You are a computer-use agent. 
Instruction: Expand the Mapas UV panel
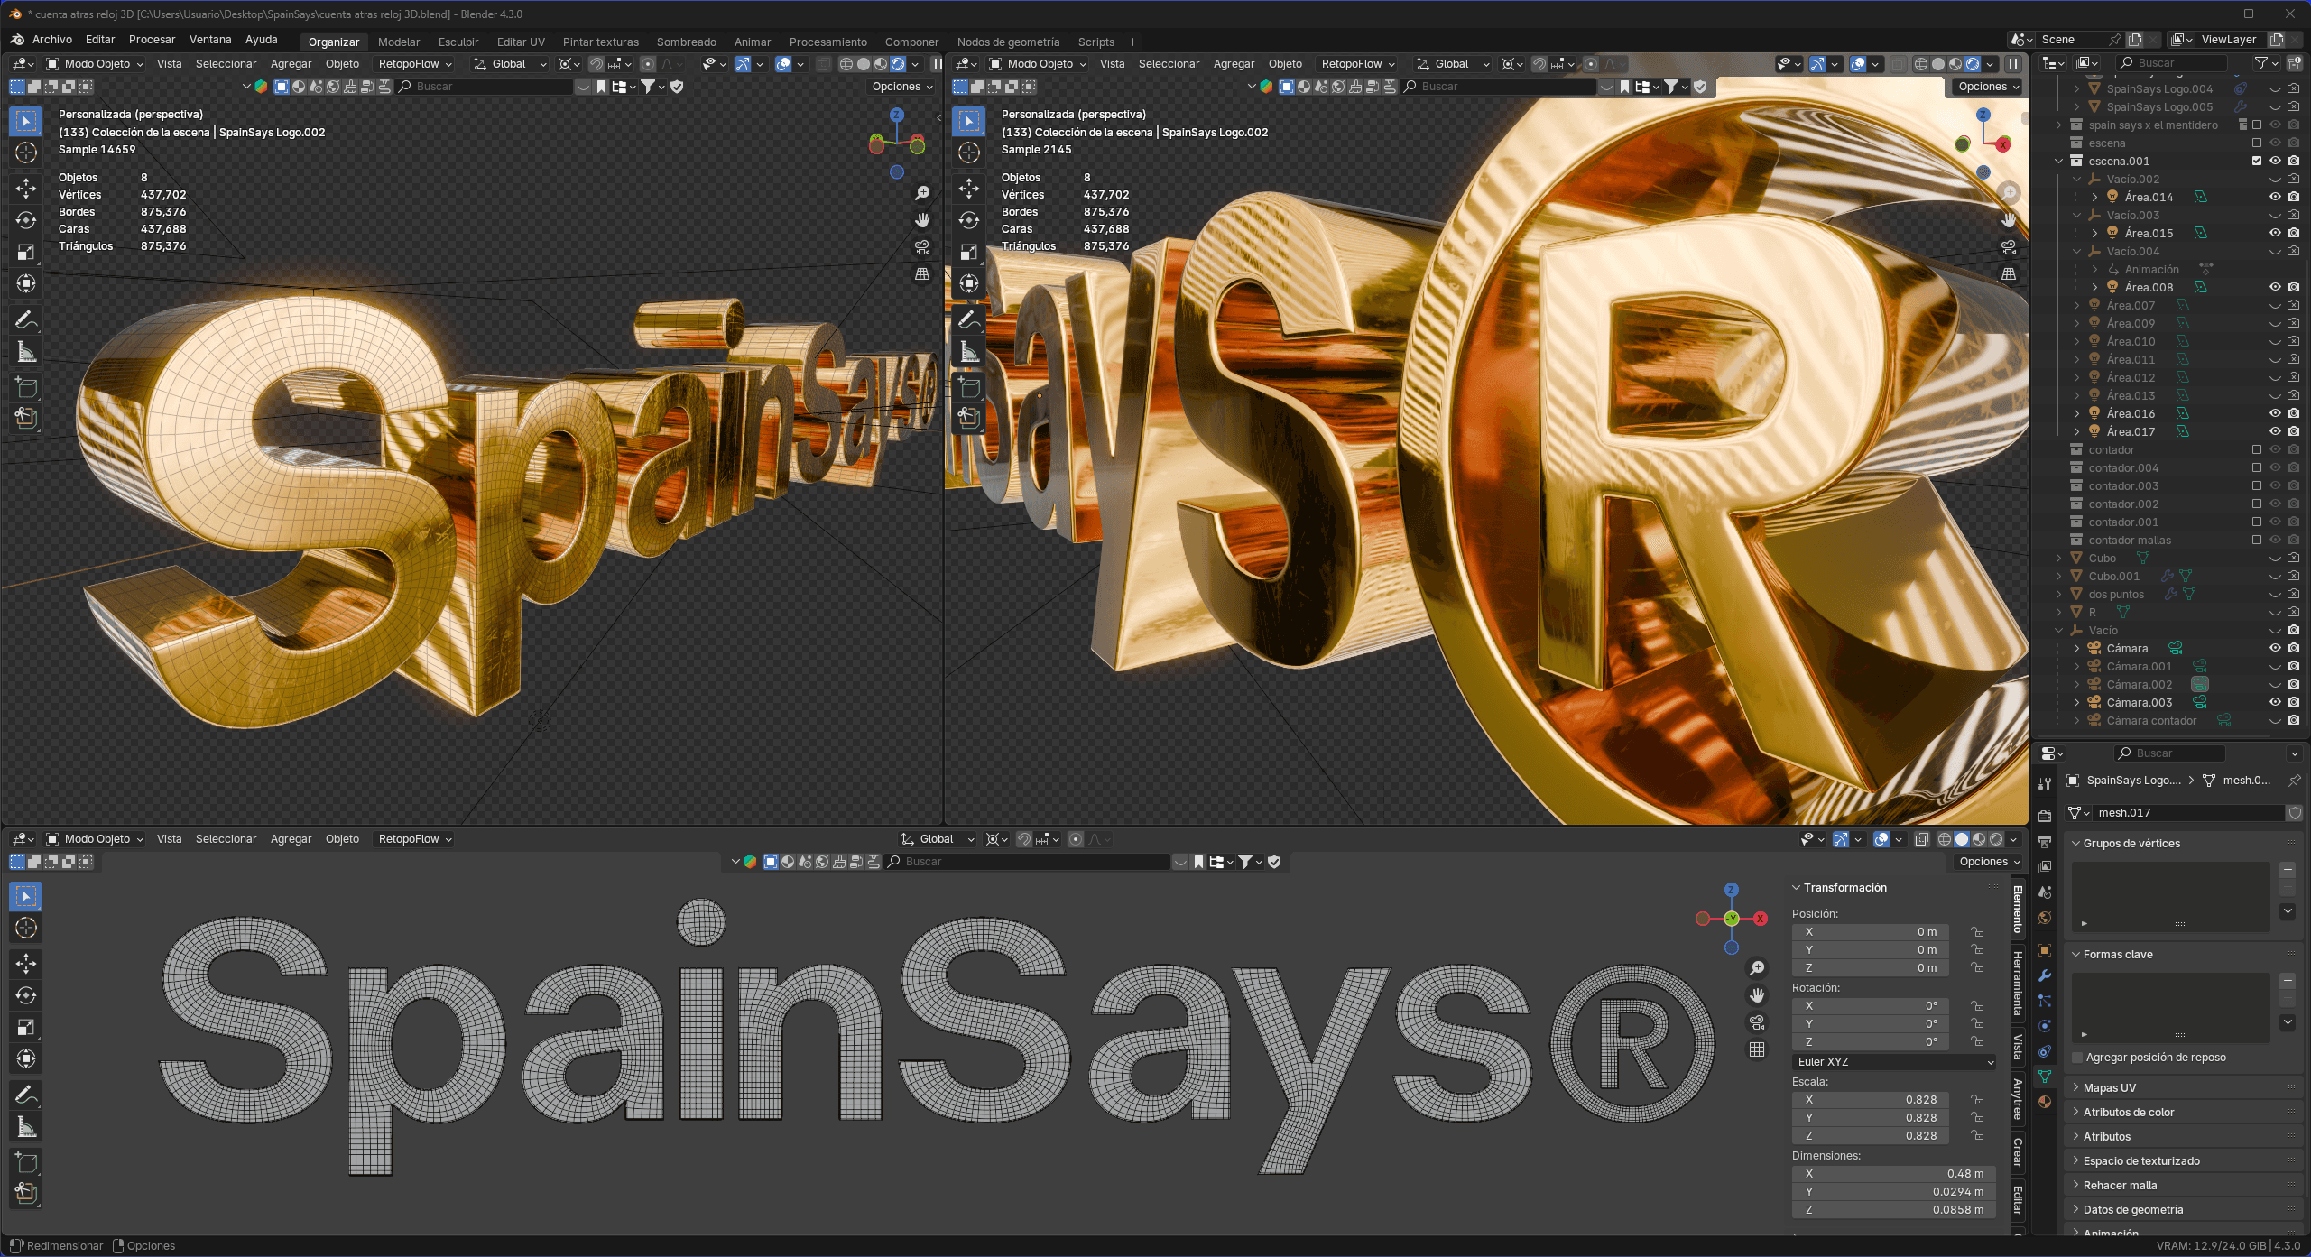(x=2110, y=1087)
